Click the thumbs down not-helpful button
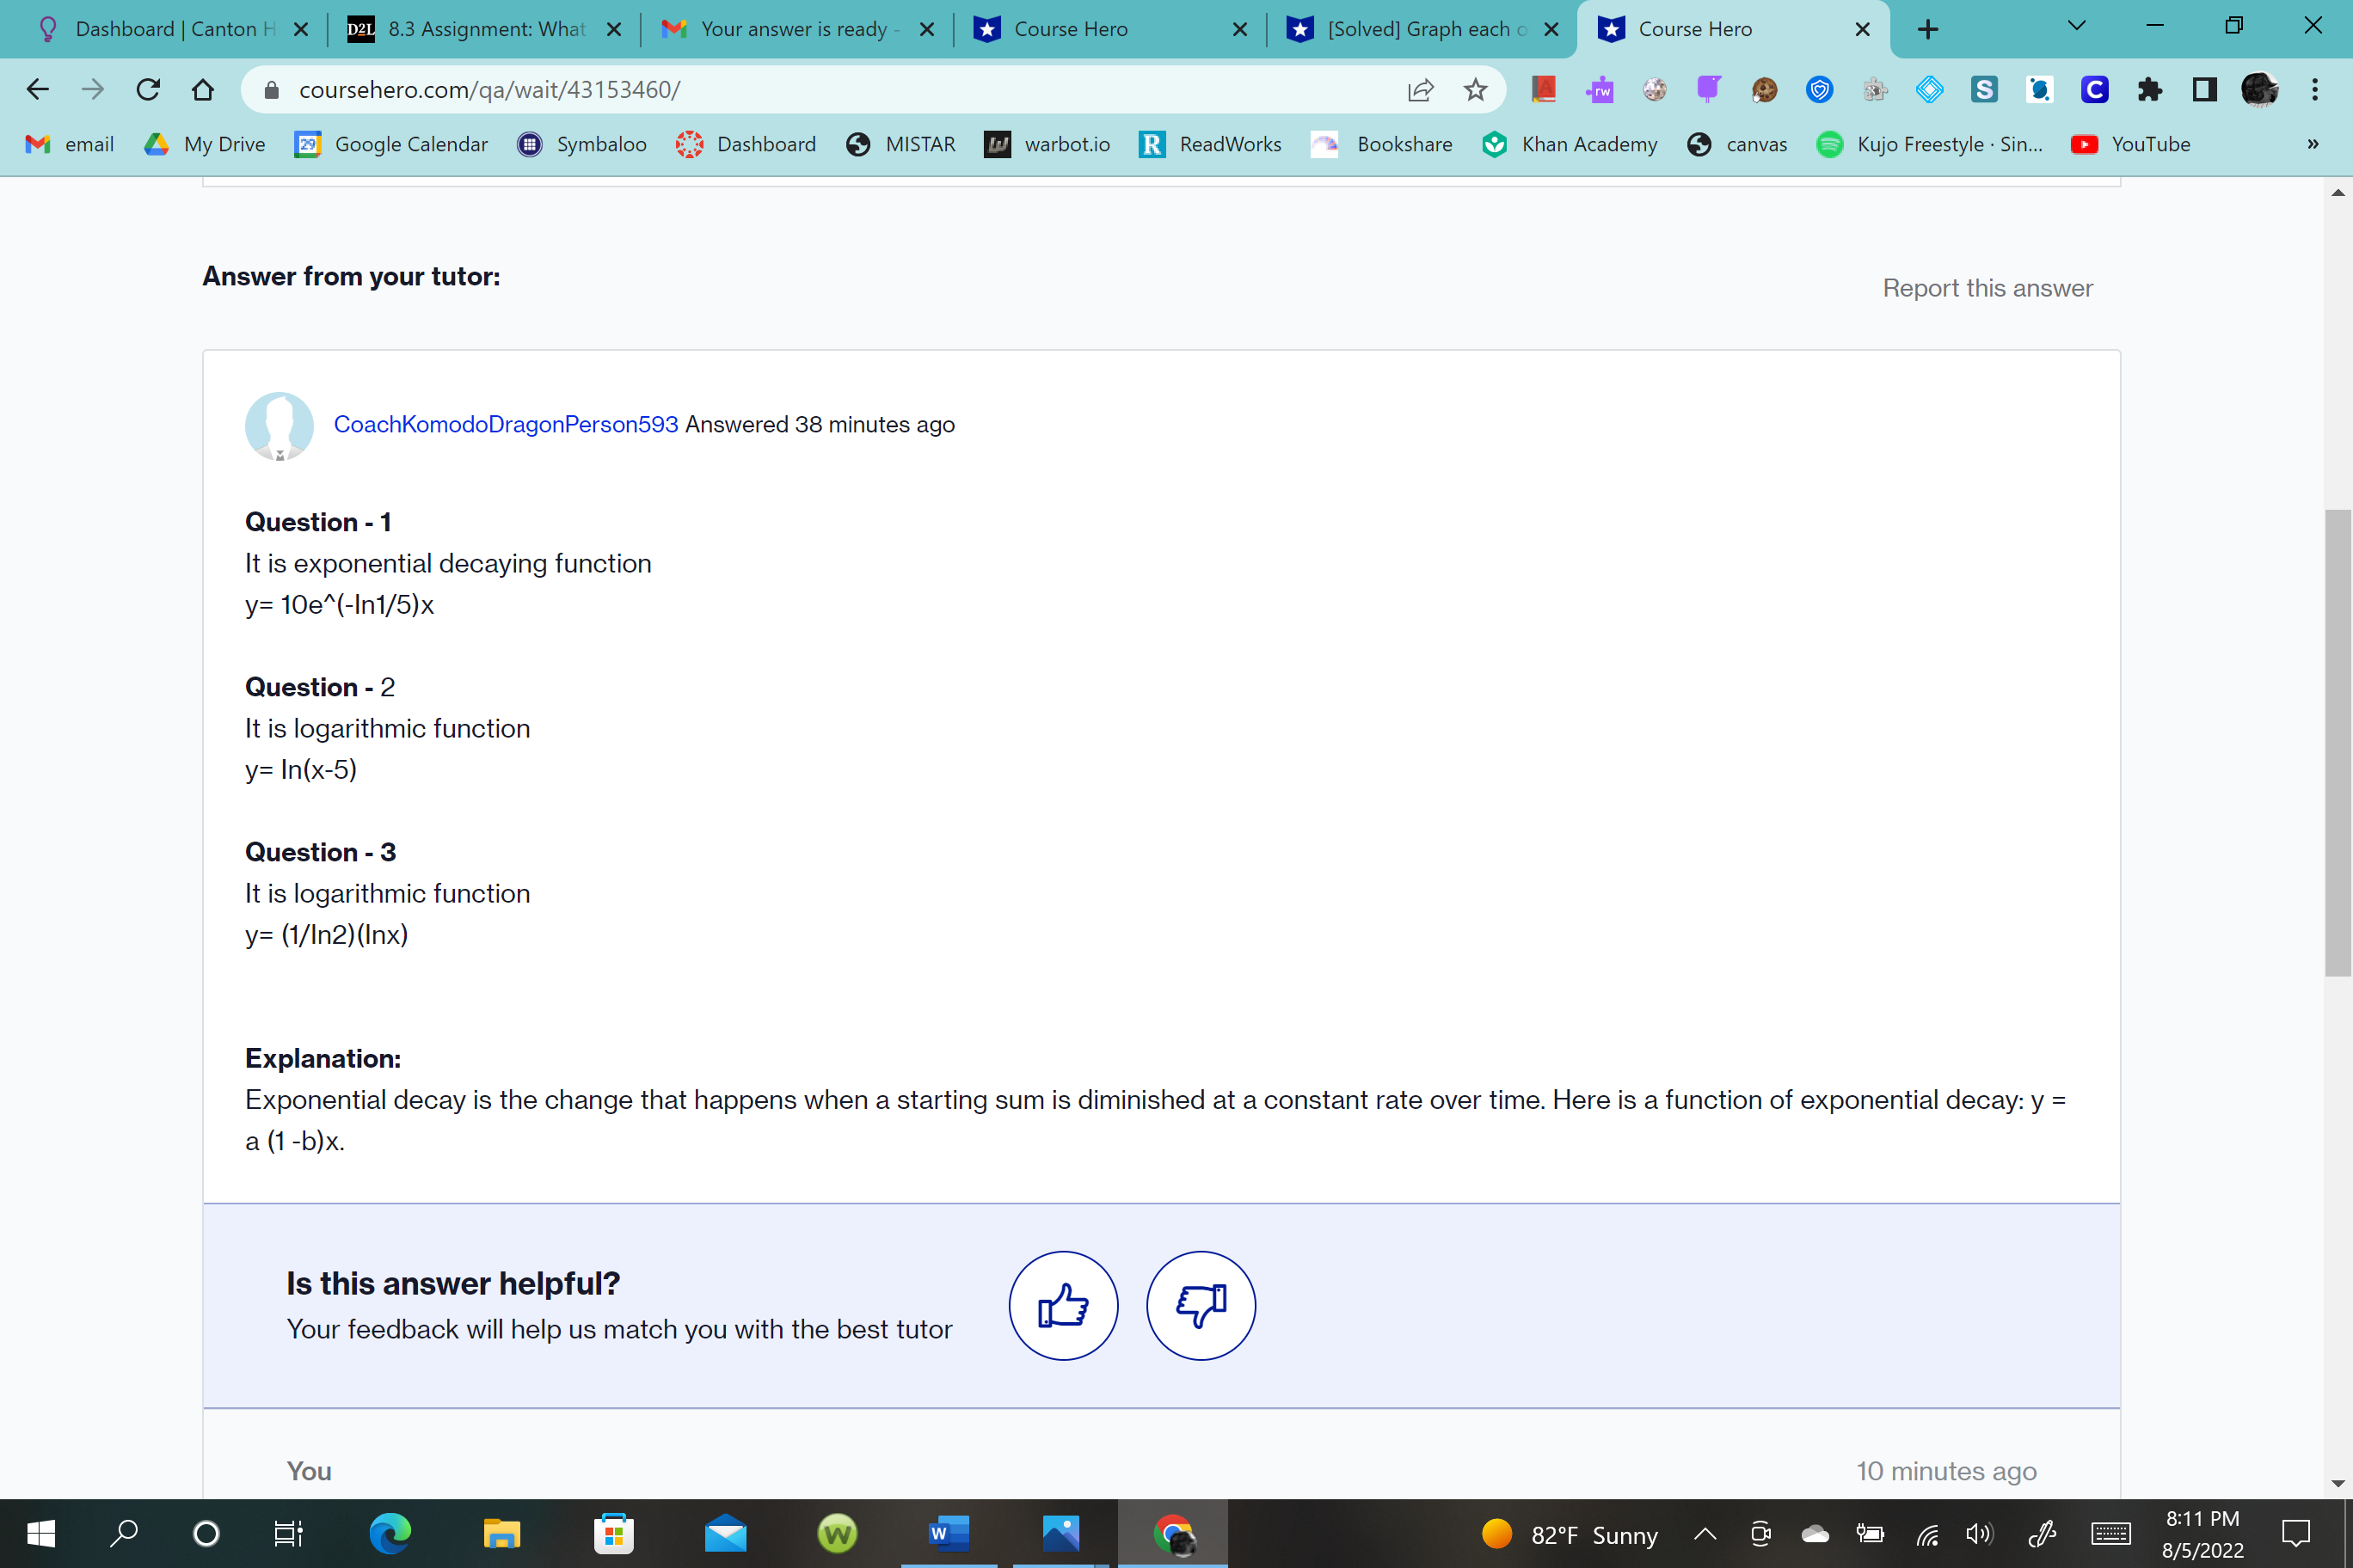The image size is (2353, 1568). pos(1201,1305)
